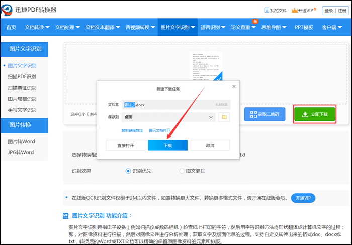This screenshot has width=352, height=245.
Task: Expand 客户端 menu
Action: (331, 27)
